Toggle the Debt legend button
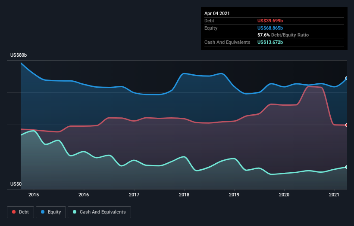This screenshot has height=226, width=354. coord(20,212)
